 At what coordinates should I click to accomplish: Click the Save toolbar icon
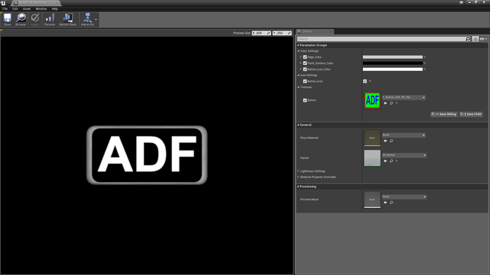pyautogui.click(x=7, y=20)
